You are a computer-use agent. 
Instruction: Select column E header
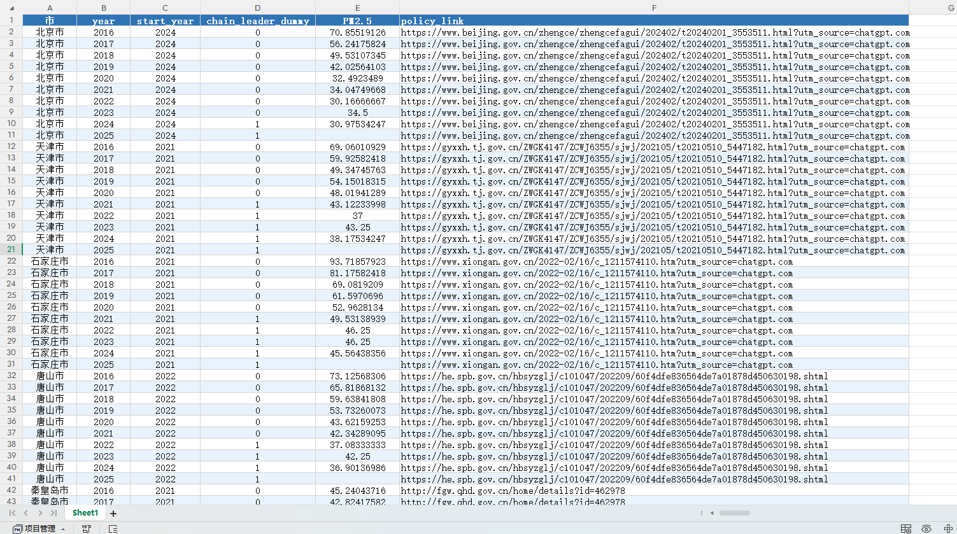click(358, 8)
